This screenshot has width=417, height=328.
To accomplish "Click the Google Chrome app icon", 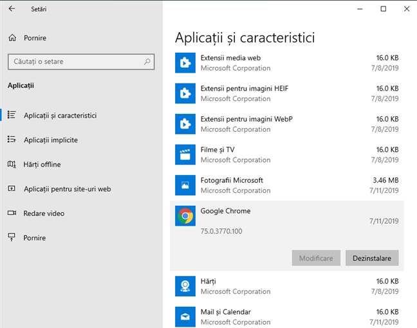I will [185, 216].
